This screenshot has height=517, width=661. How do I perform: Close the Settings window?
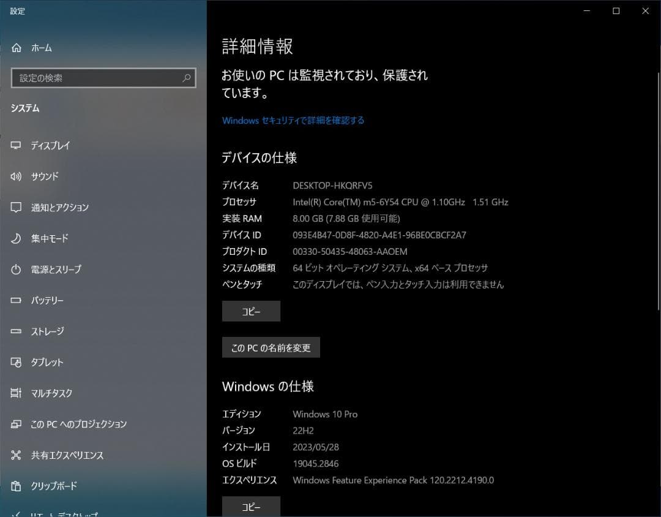[646, 11]
